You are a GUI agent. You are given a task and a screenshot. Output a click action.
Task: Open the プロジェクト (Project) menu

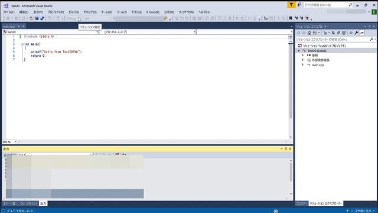[56, 12]
